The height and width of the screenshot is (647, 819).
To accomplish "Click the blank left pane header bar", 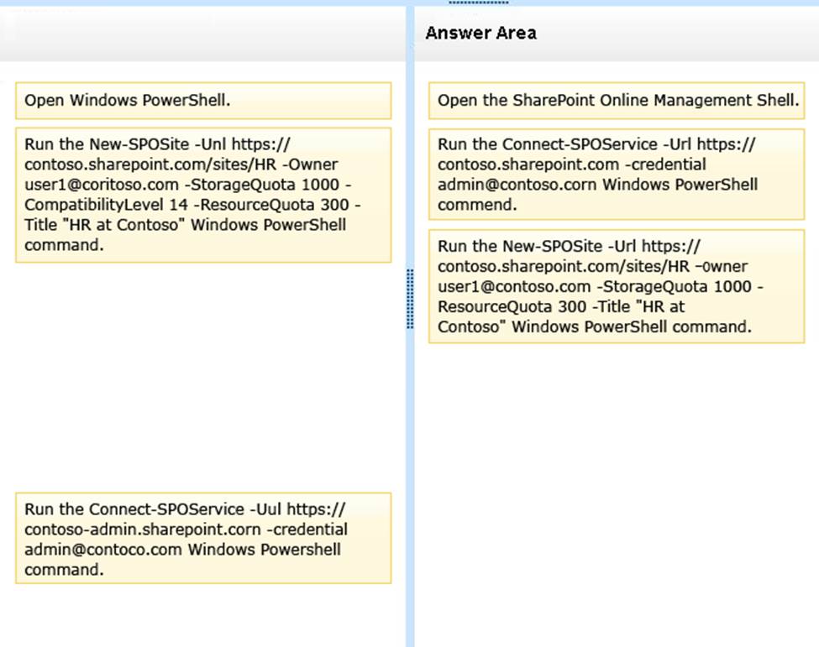I will click(202, 34).
